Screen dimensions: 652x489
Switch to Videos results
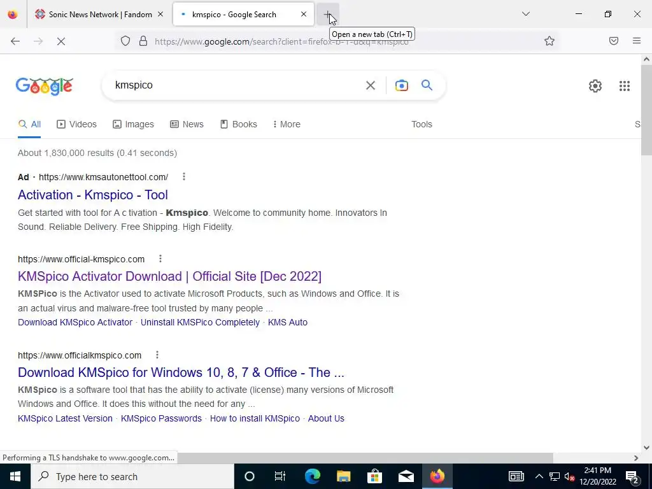tap(76, 124)
